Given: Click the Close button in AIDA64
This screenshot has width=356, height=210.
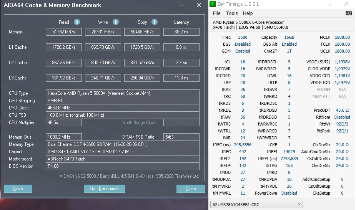Looking at the screenshot, I should coord(190,189).
